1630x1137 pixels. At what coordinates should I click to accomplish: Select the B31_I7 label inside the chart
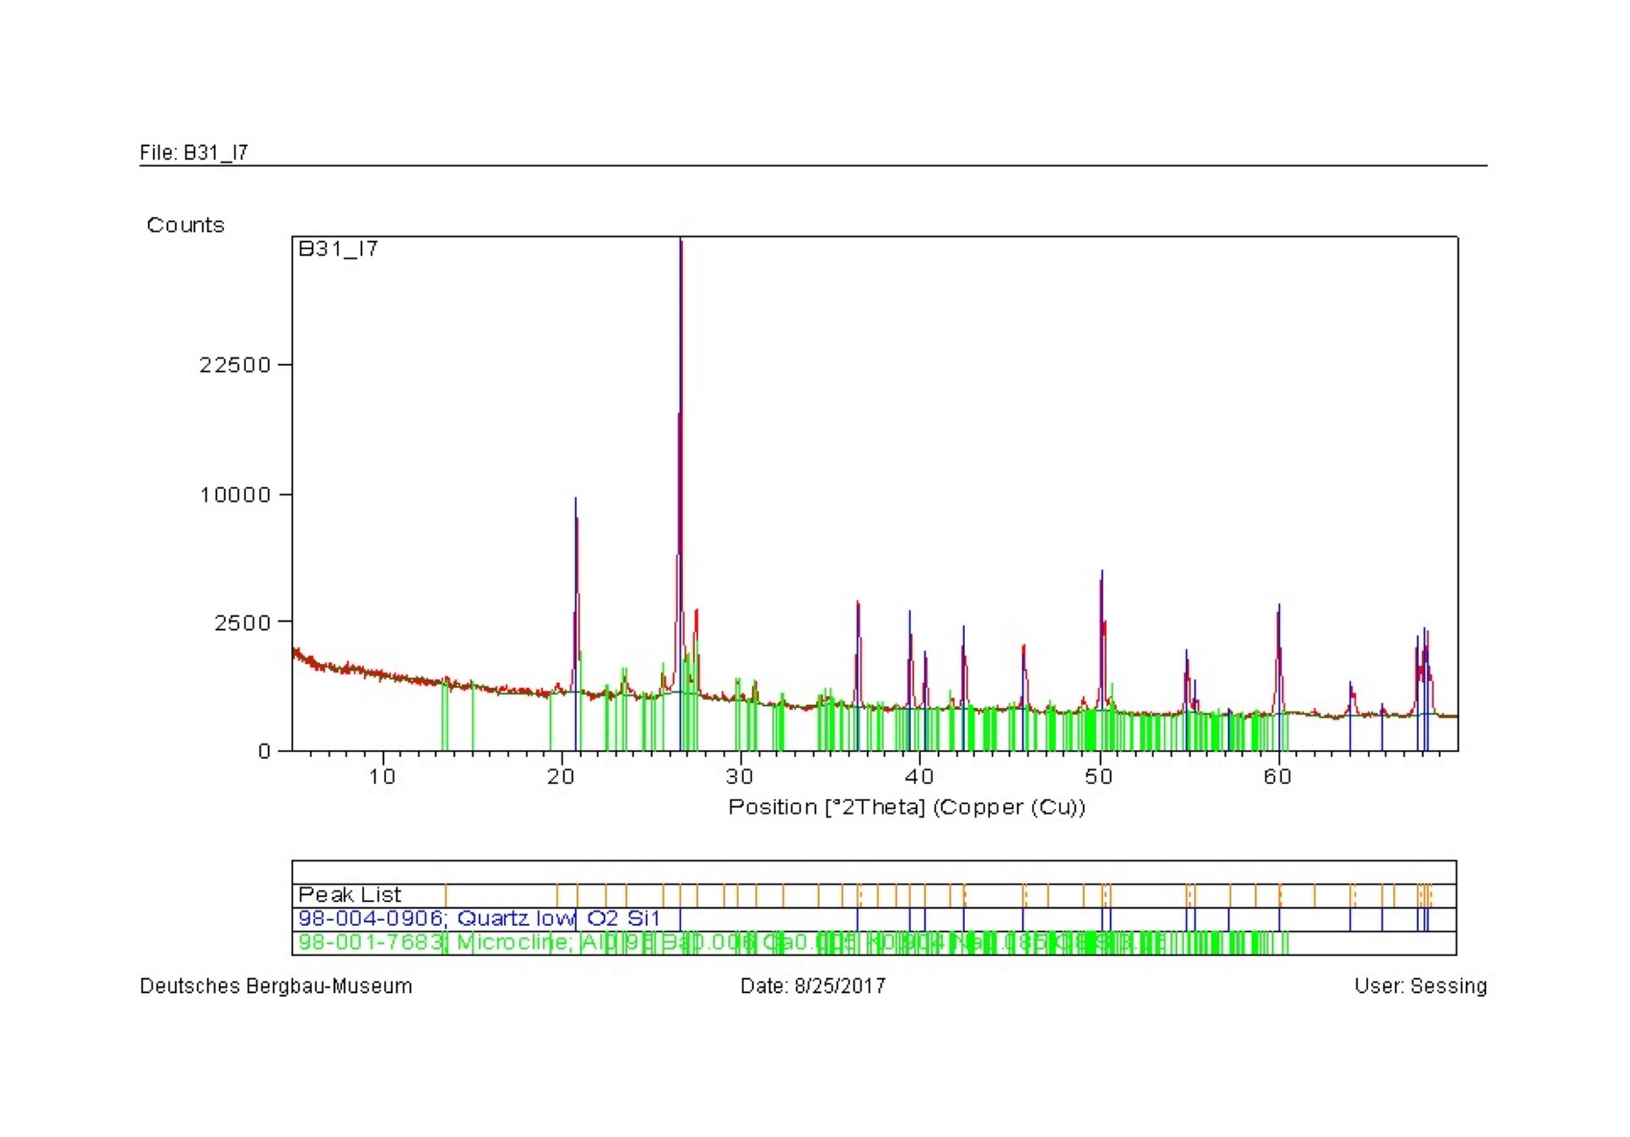click(338, 249)
